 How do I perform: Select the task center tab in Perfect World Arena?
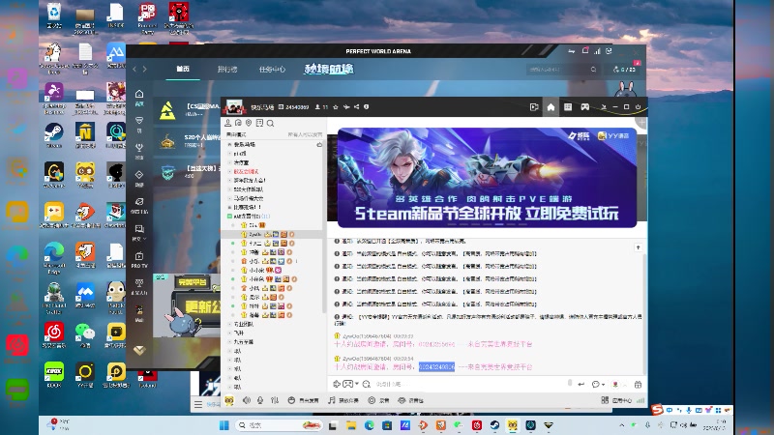272,70
